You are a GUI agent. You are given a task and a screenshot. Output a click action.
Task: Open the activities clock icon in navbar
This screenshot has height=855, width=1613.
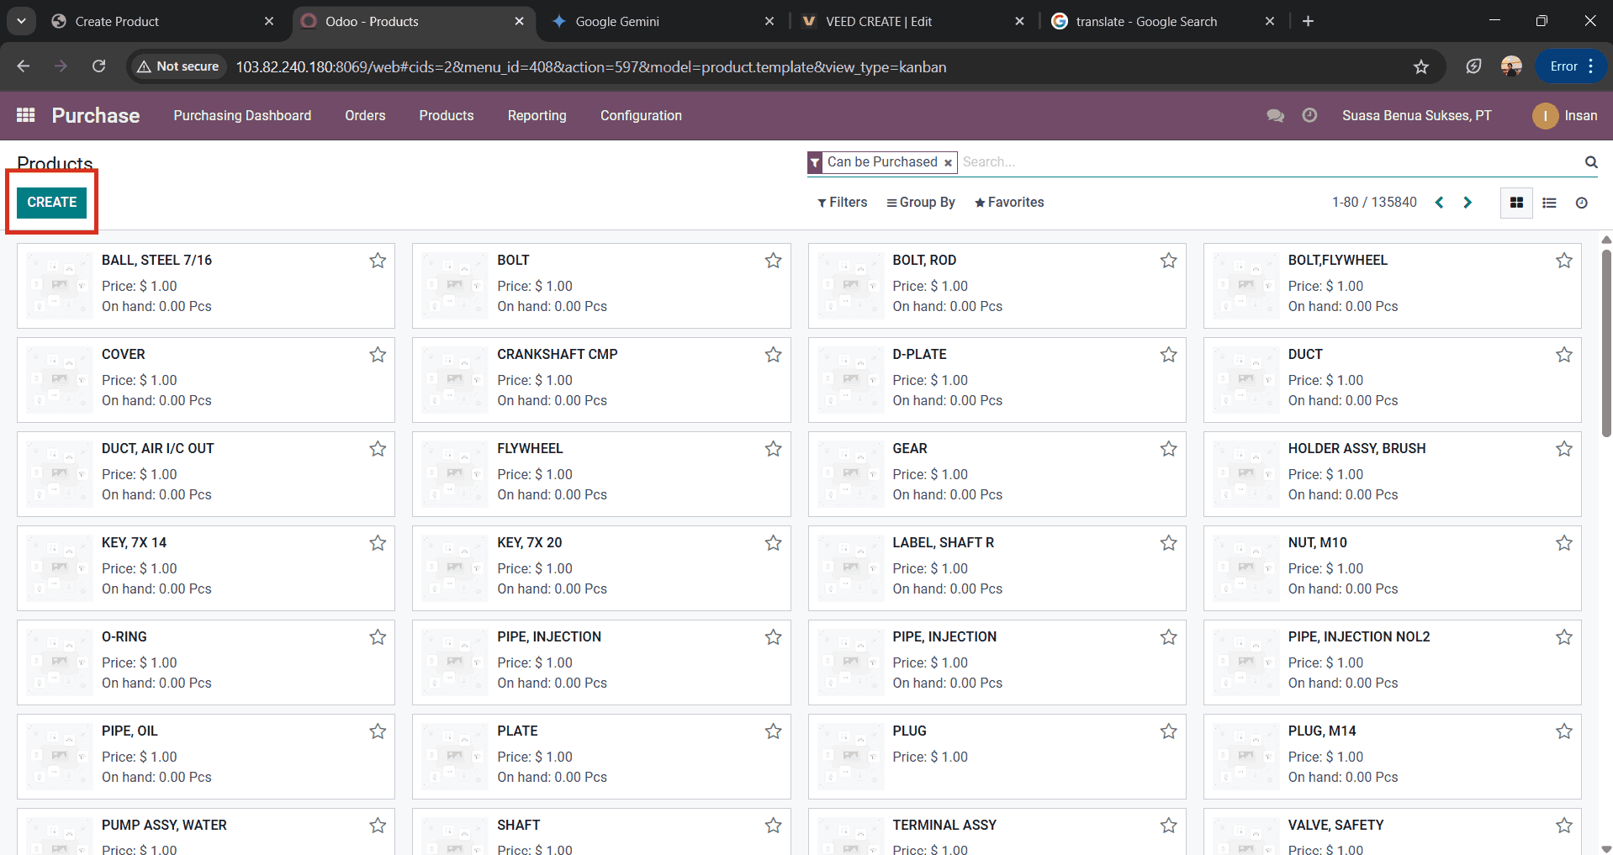tap(1309, 115)
